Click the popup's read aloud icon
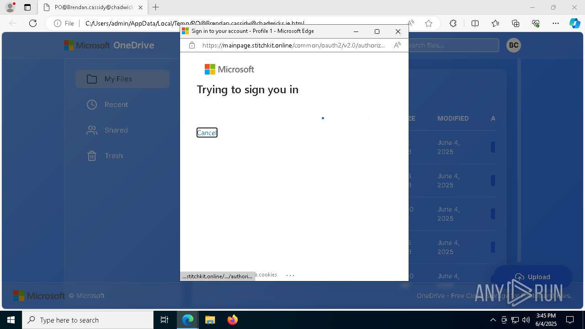Viewport: 585px width, 329px height. click(397, 45)
